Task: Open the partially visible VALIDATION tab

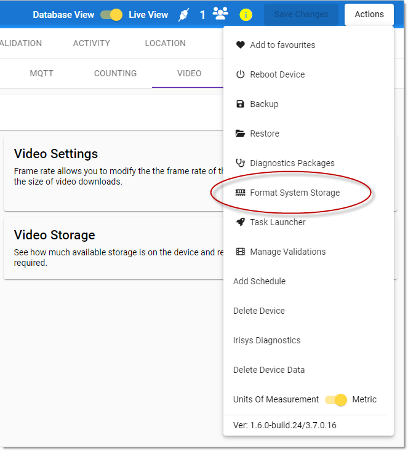Action: pyautogui.click(x=21, y=43)
